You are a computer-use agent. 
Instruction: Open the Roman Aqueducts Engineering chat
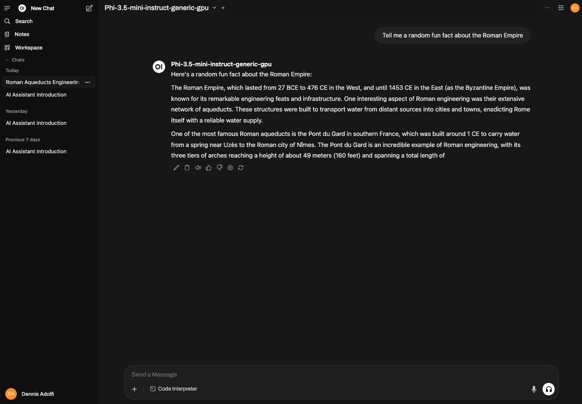click(x=42, y=82)
